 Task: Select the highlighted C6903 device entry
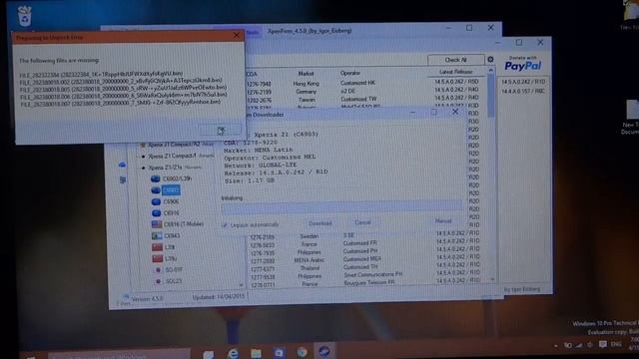(167, 190)
